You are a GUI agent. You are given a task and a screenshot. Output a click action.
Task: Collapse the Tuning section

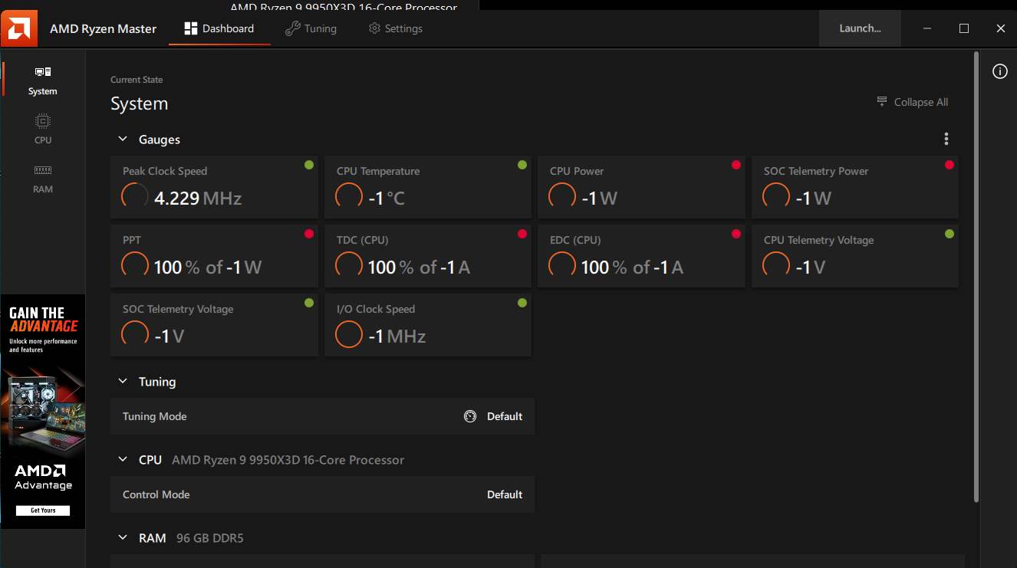click(122, 382)
